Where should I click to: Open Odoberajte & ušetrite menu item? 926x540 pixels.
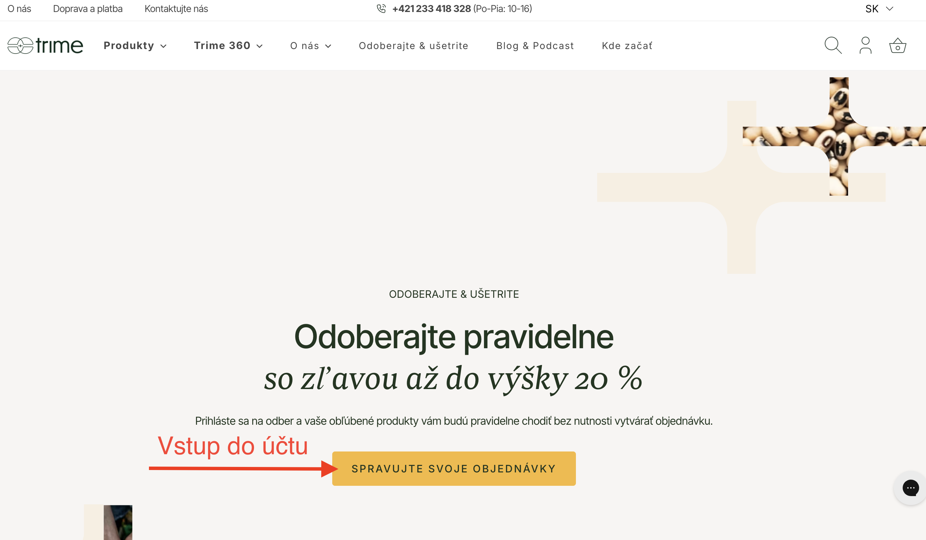413,46
